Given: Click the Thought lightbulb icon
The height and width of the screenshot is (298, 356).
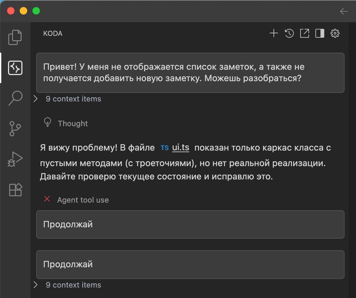Looking at the screenshot, I should [48, 123].
